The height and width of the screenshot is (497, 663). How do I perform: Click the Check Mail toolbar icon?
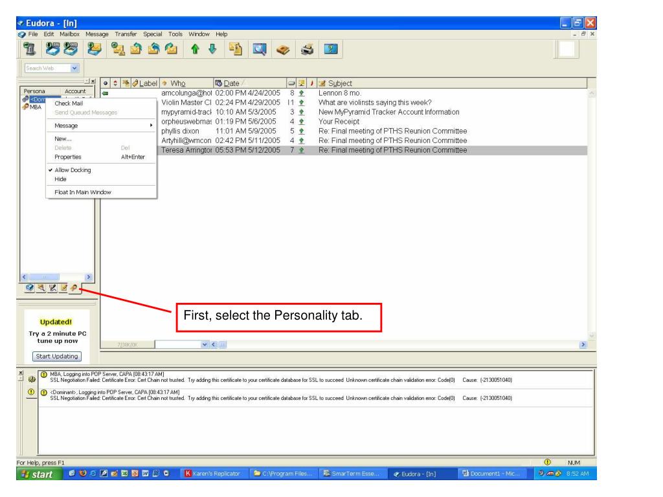(95, 49)
